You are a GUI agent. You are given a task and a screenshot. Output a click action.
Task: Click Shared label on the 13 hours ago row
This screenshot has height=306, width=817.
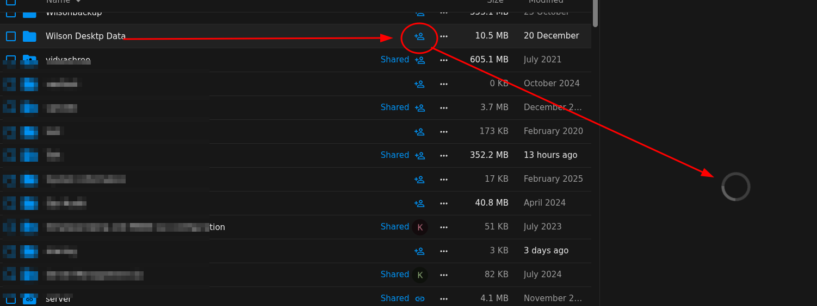394,155
